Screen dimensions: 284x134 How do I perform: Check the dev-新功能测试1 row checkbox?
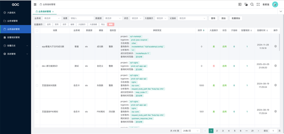37,66
